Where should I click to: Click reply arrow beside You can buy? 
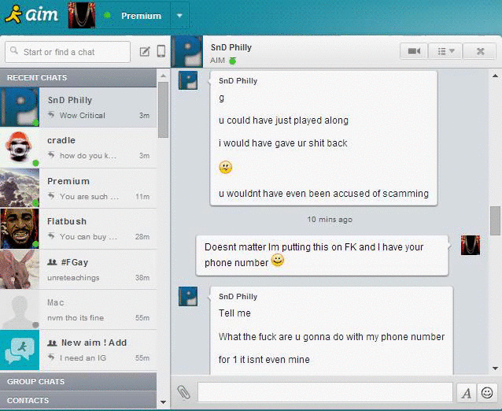coord(51,236)
